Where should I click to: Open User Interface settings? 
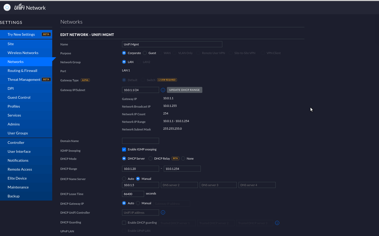pos(26,151)
